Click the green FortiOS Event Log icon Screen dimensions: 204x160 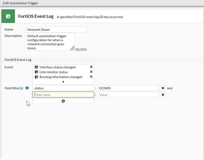coord(8,16)
